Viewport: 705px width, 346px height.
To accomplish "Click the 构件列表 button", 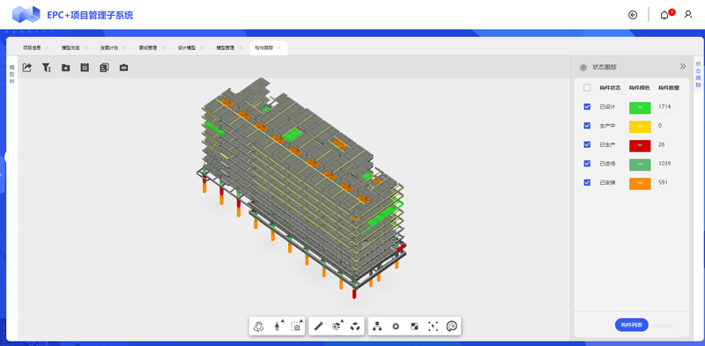I will tap(631, 325).
